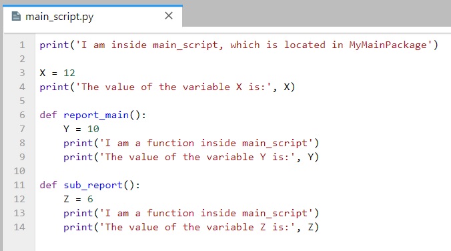Click 'The value of the variable Z is:' string

[x=197, y=228]
